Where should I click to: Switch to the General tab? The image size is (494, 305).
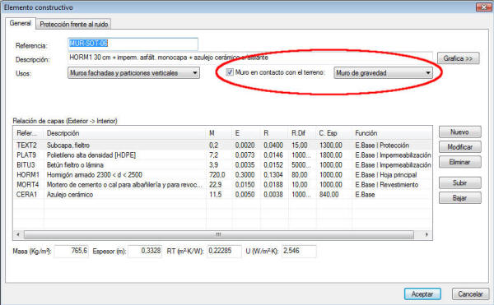point(20,23)
